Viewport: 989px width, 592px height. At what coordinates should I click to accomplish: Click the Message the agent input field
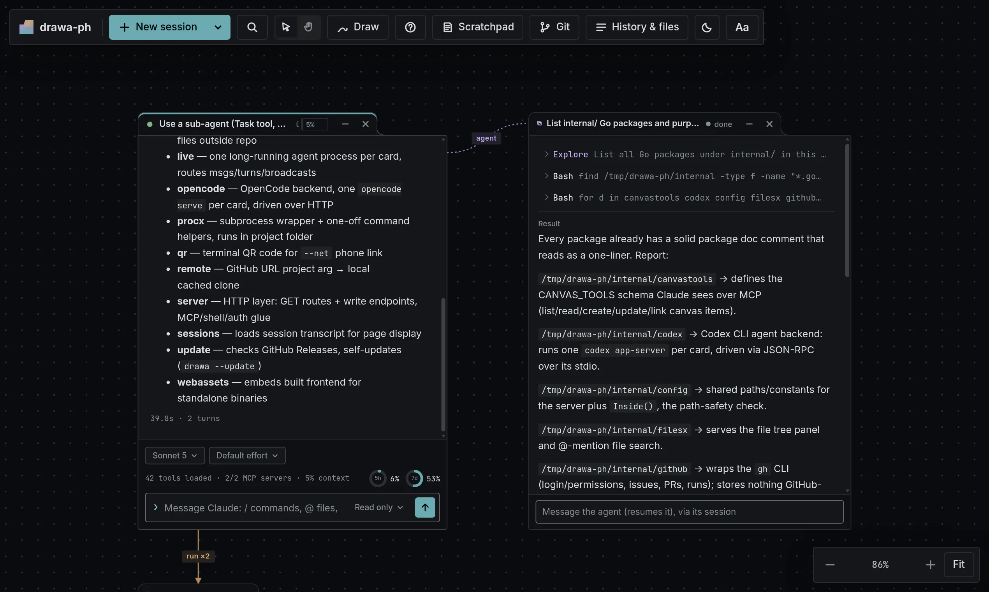tap(689, 511)
